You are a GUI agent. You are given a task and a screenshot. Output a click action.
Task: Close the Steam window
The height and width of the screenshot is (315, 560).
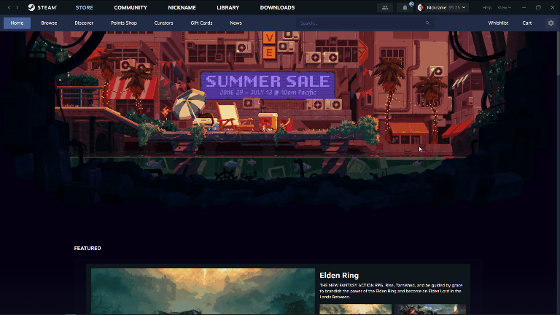552,7
